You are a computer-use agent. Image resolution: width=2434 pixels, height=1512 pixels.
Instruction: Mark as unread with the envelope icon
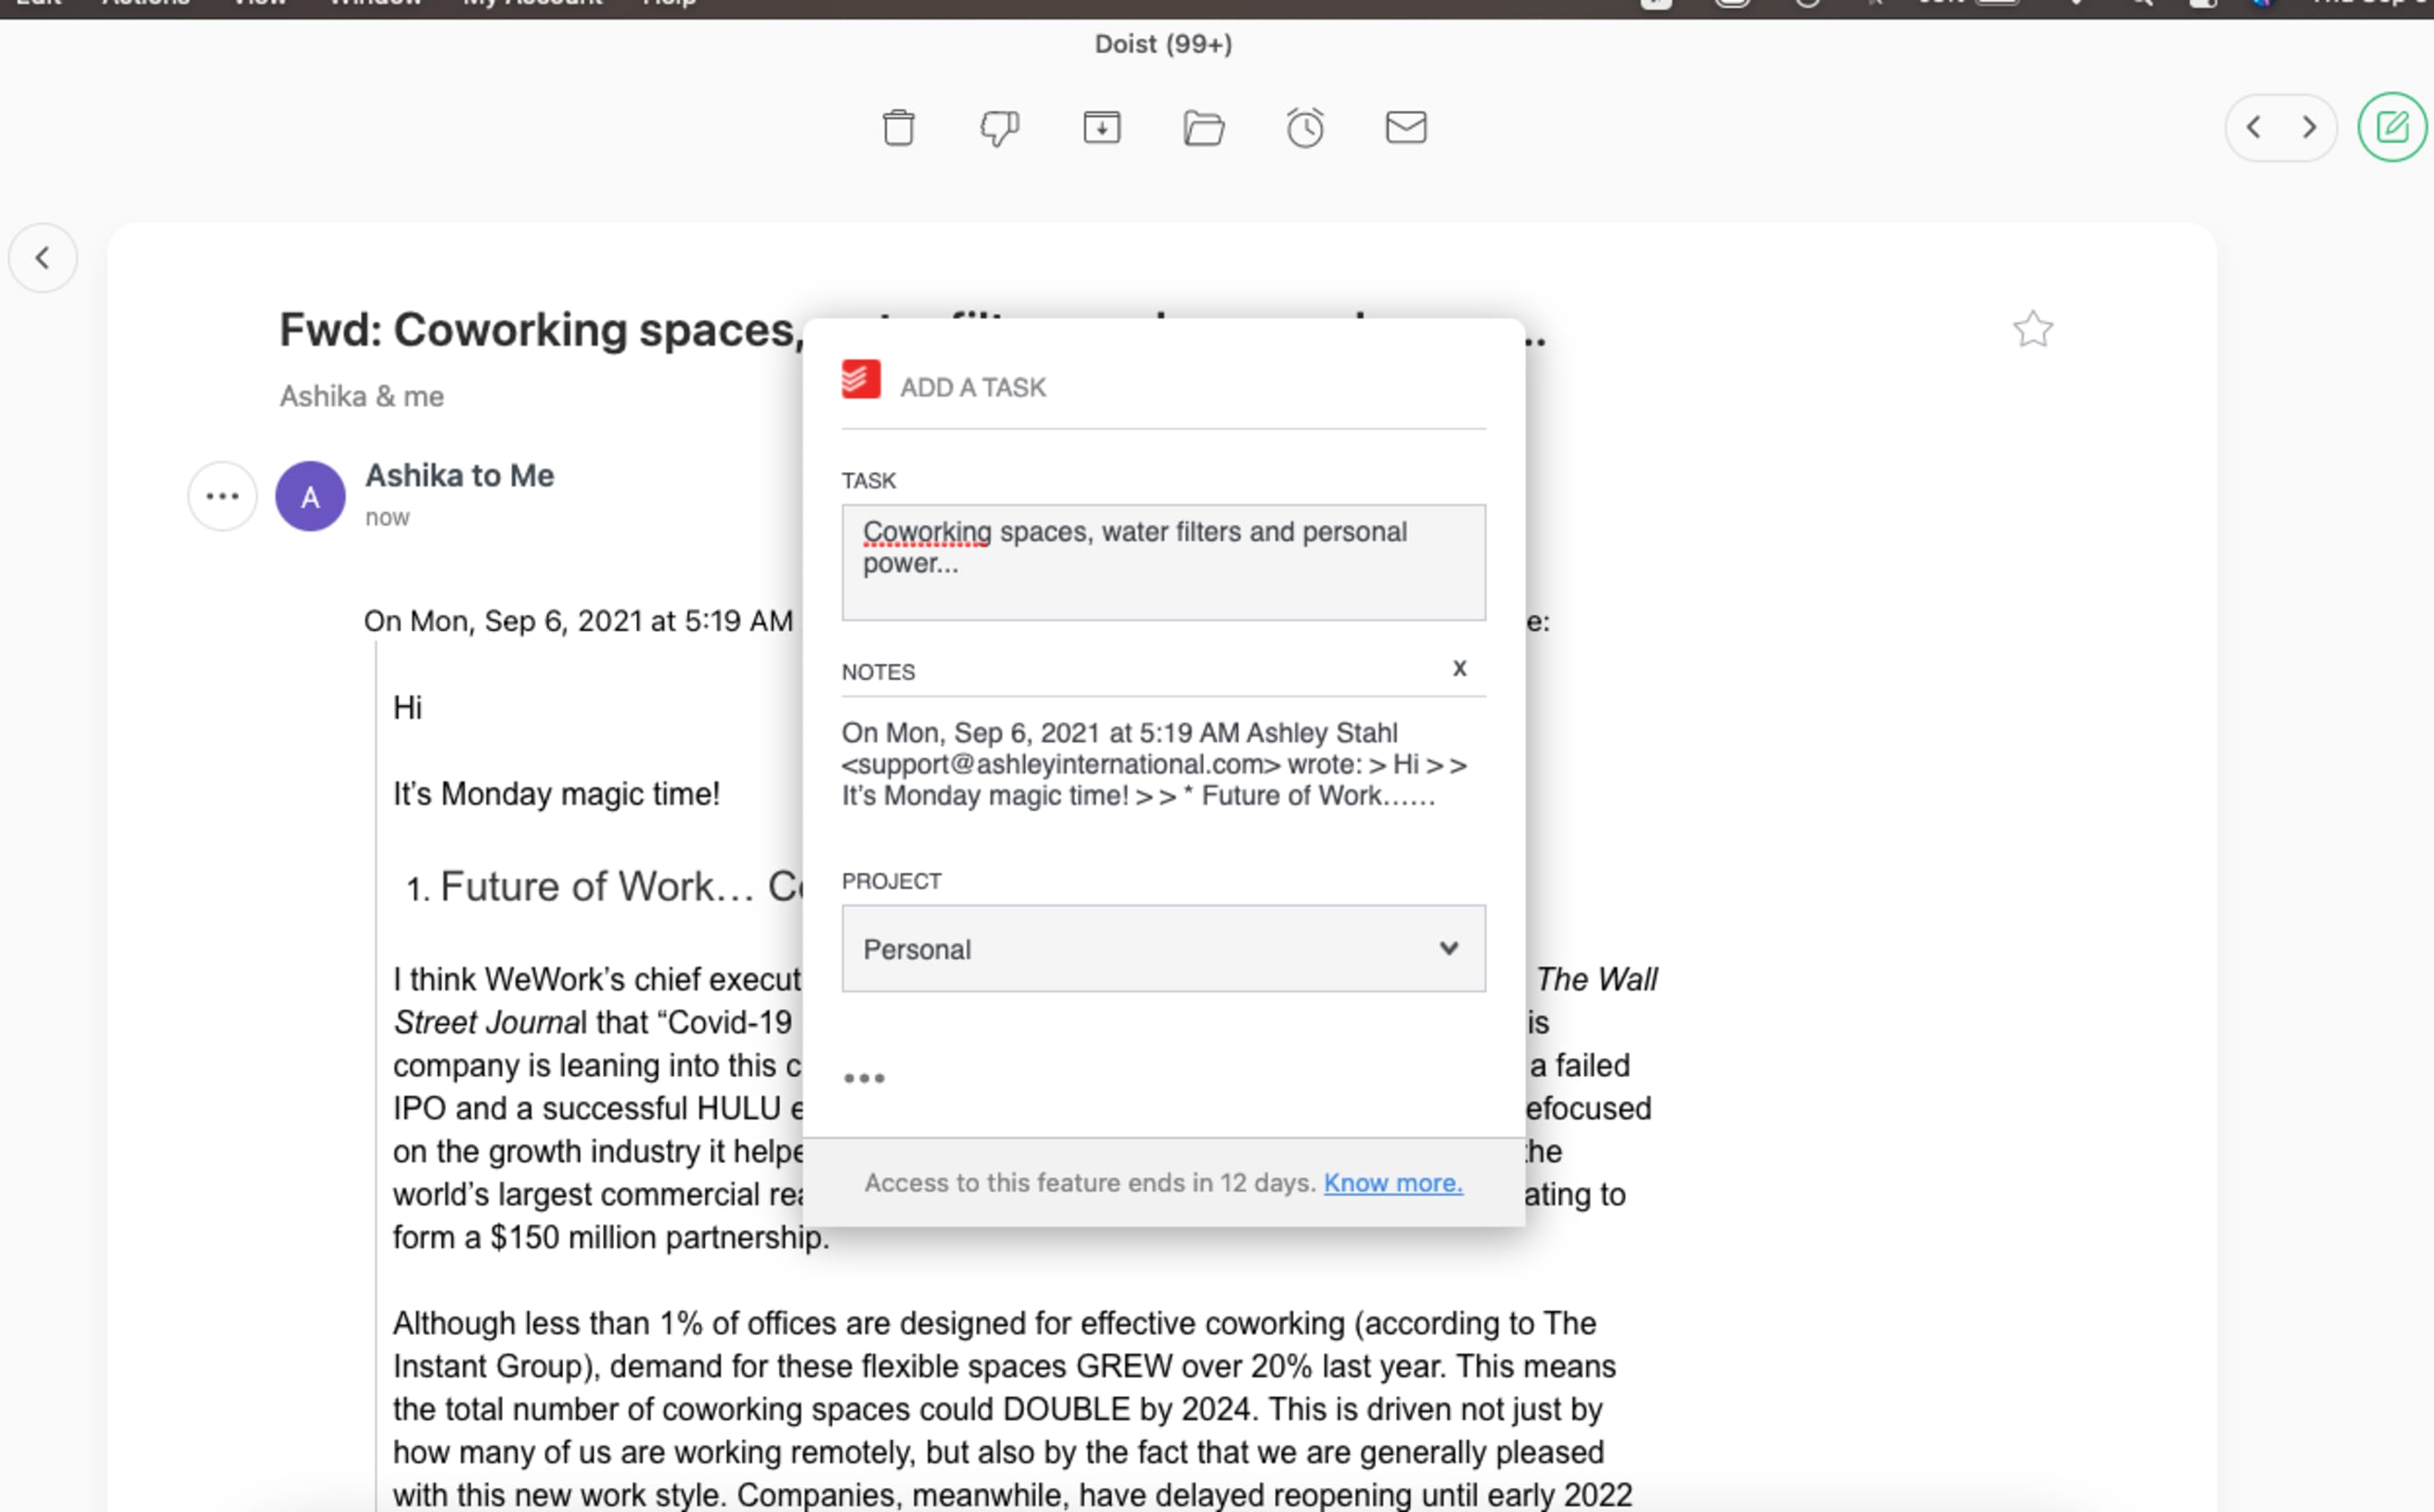click(x=1406, y=127)
